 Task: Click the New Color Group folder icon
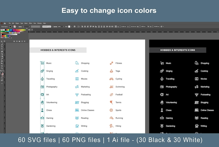point(19,41)
